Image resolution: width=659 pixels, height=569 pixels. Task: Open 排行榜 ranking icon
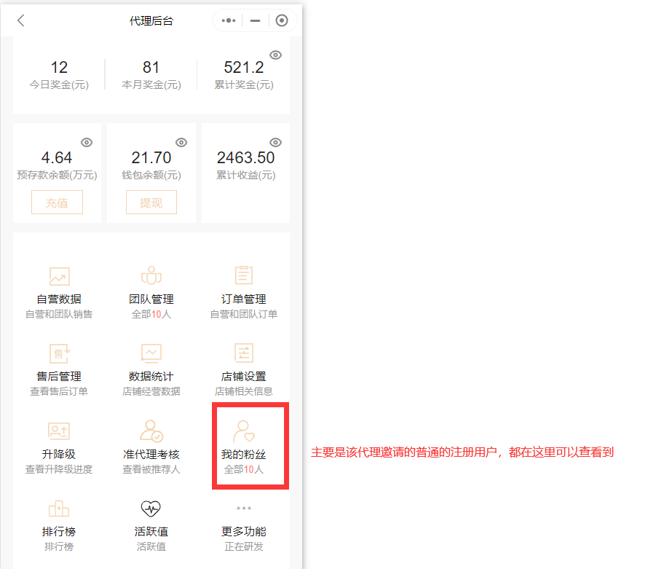pyautogui.click(x=59, y=509)
